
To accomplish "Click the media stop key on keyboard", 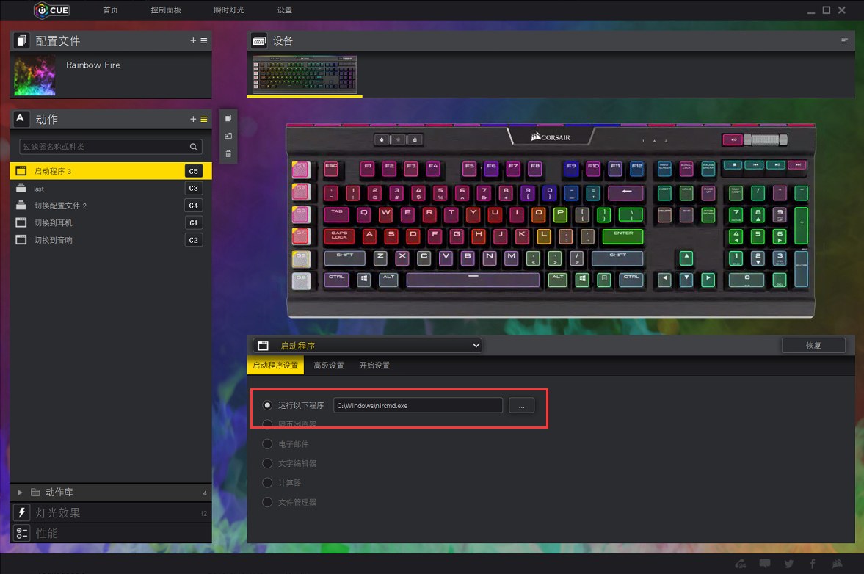I will pos(733,164).
